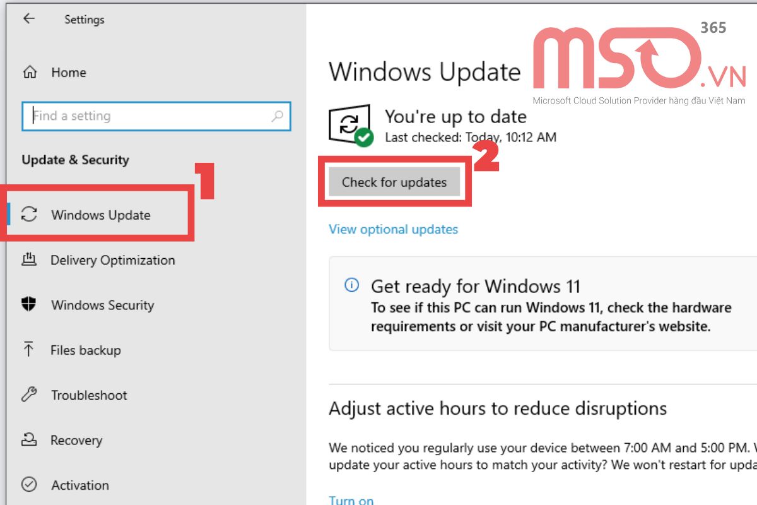This screenshot has width=757, height=505.
Task: Click the back arrow in Settings header
Action: pos(28,19)
